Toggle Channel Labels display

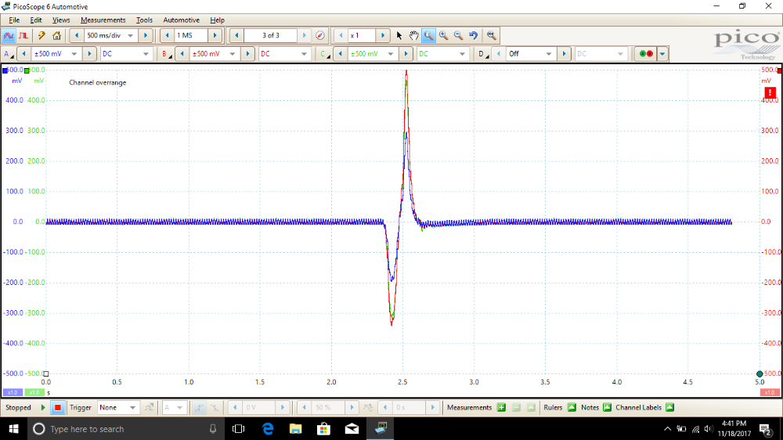669,407
